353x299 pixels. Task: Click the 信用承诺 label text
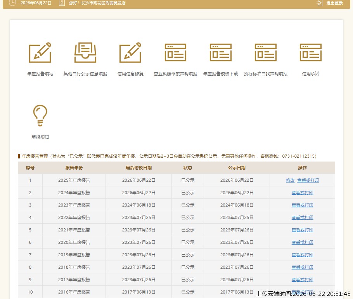tap(311, 74)
